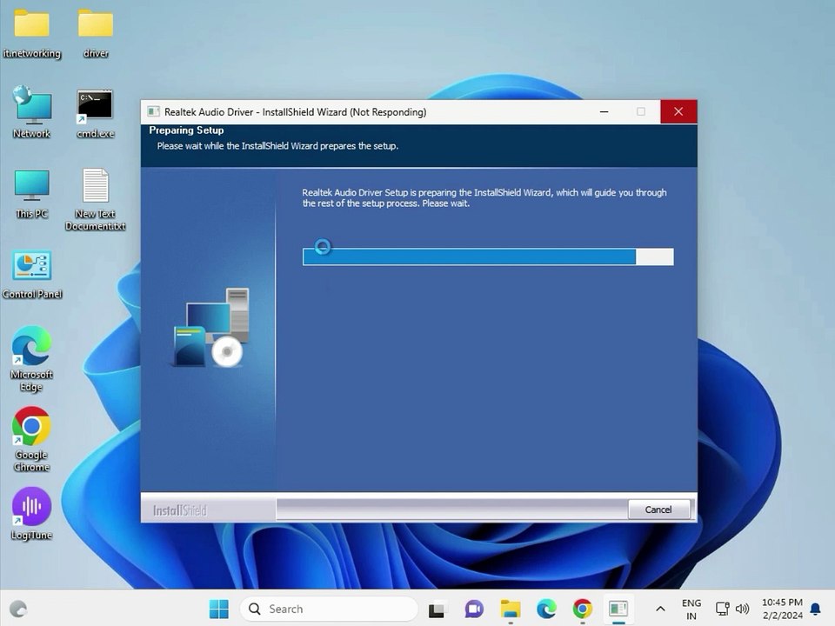Open the clock showing 10:45 PM

pyautogui.click(x=782, y=609)
